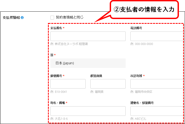Click the hint text 例: 福岡県

[97, 92]
